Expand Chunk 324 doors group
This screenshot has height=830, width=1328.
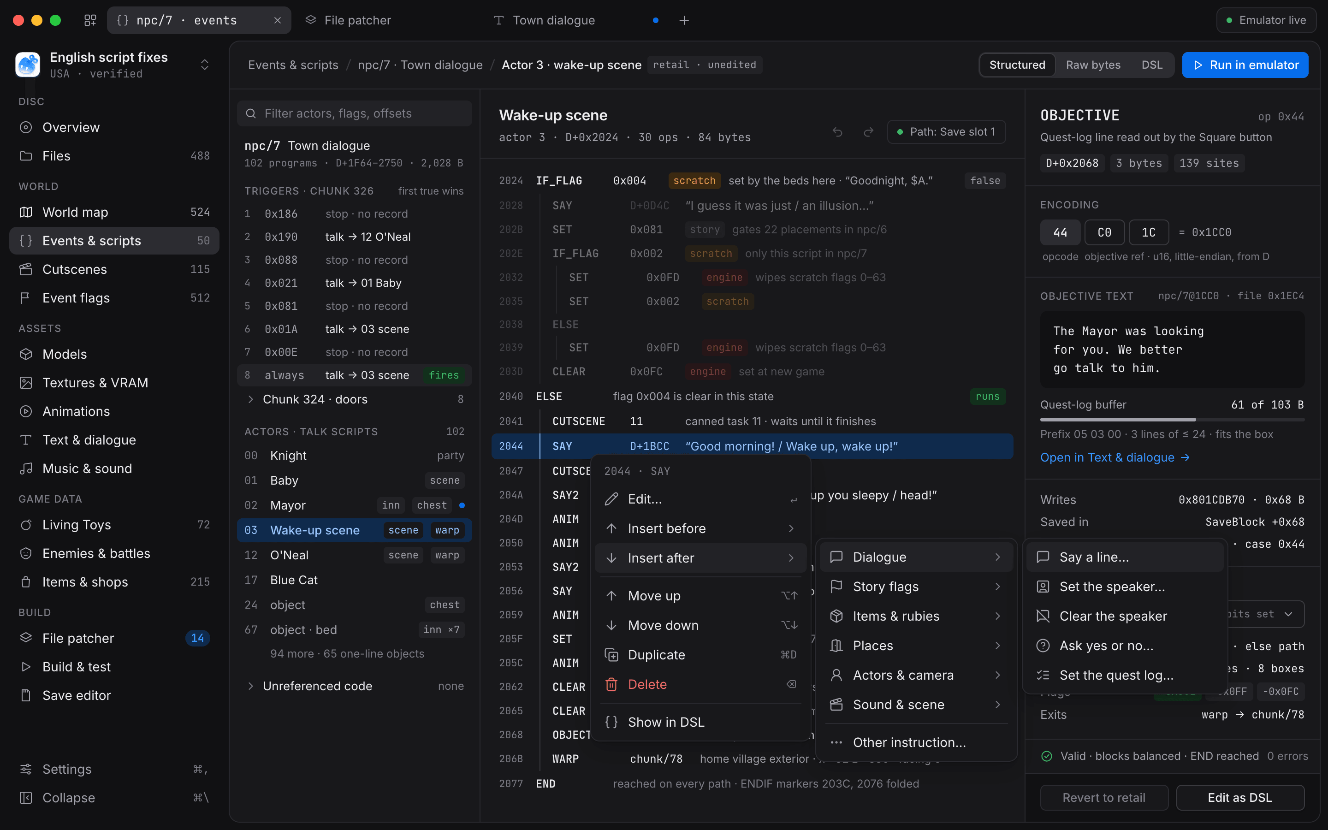pos(355,399)
